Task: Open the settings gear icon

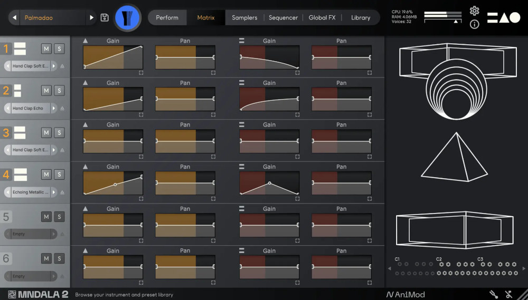Action: (474, 11)
